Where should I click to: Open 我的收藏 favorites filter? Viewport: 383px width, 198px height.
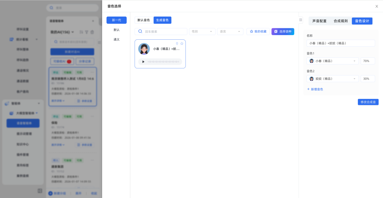258,32
